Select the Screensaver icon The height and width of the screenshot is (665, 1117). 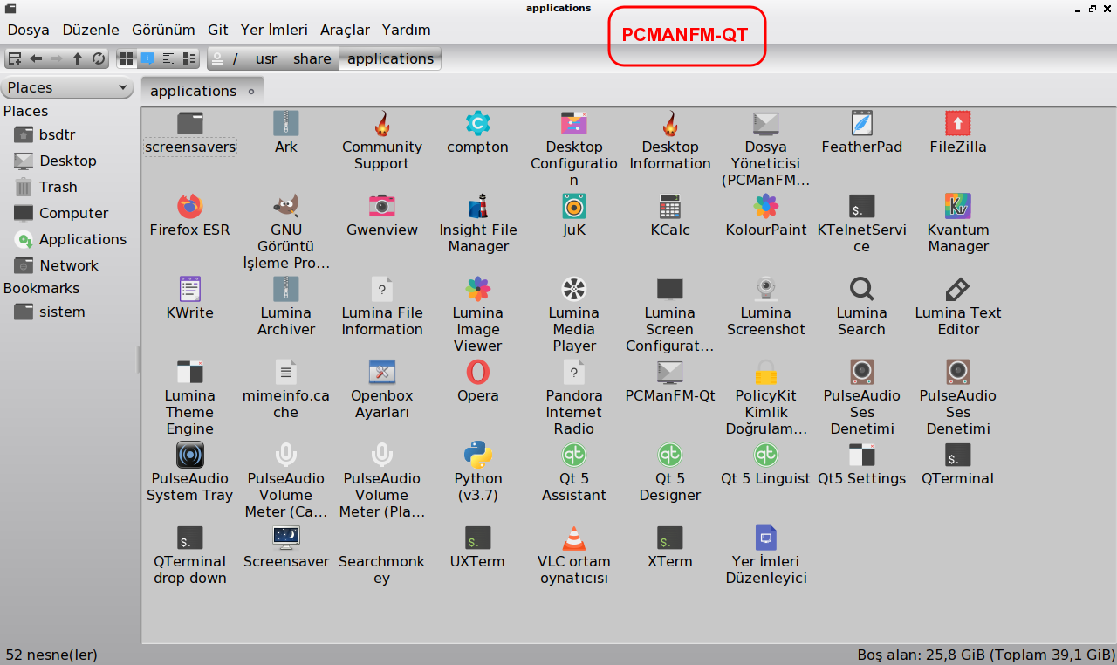[x=285, y=538]
